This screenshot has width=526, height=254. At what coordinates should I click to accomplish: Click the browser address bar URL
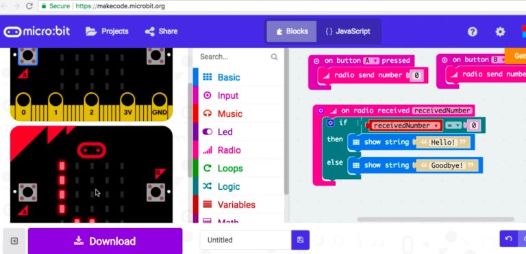(120, 6)
